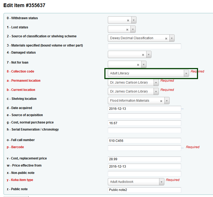Clear Dewey Decimal Classification selection x icon

pos(166,38)
